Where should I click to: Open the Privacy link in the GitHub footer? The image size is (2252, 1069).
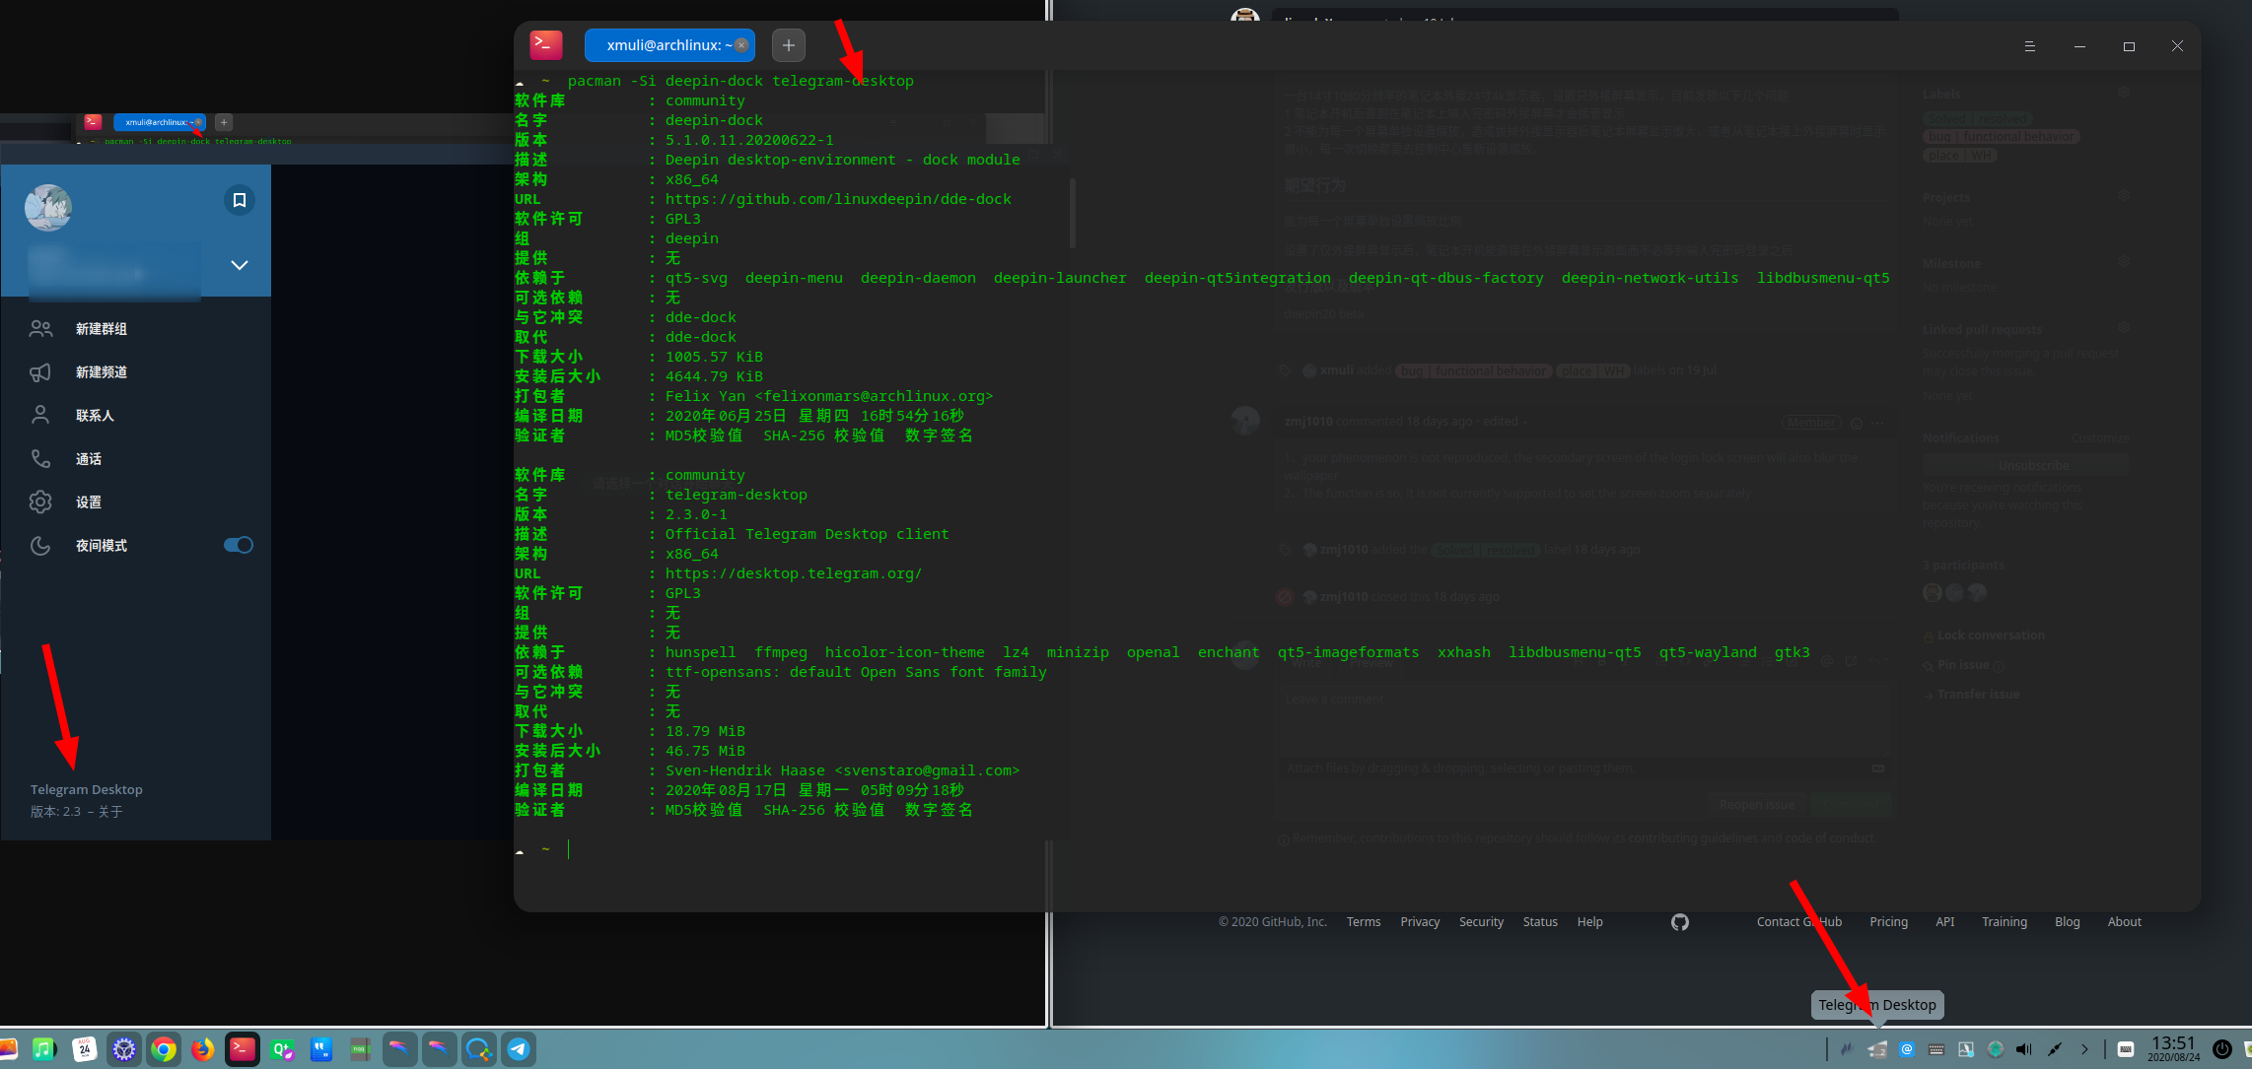pyautogui.click(x=1420, y=922)
